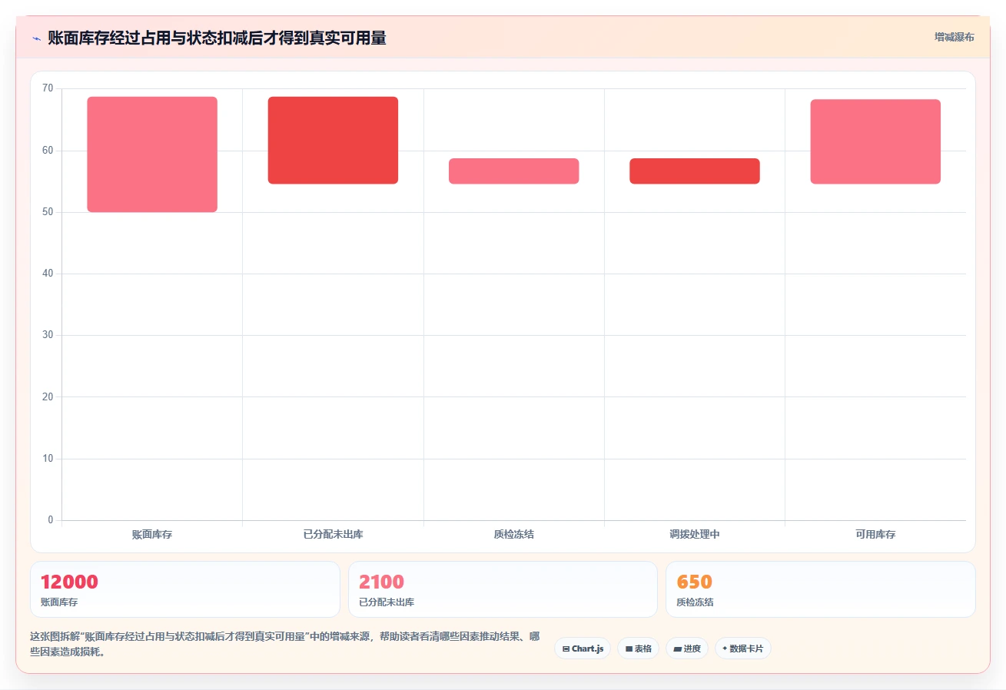
Task: Click the 进度 tag pill
Action: [687, 649]
